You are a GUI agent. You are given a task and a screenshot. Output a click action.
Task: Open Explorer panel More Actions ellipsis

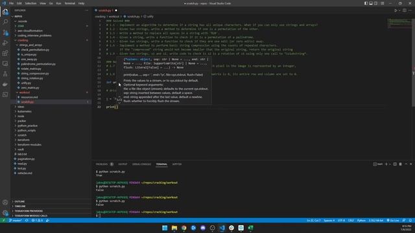(86, 10)
